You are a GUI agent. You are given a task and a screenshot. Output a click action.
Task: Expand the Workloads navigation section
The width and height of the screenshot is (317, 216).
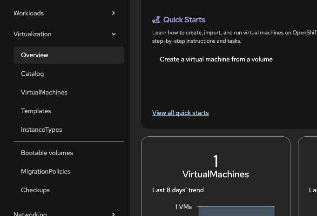tap(65, 13)
